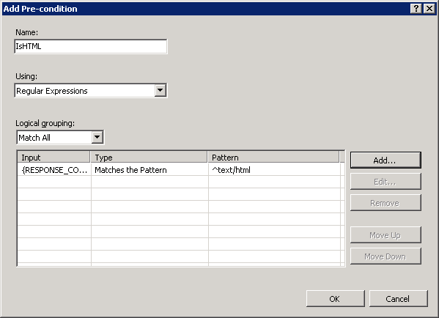Click the Move Down button
The image size is (439, 318).
coord(385,256)
